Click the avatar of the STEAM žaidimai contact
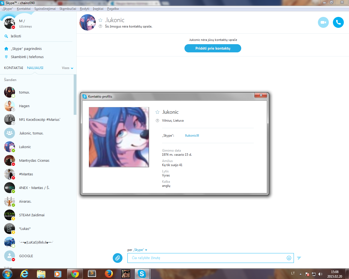349x279 pixels. click(10, 215)
